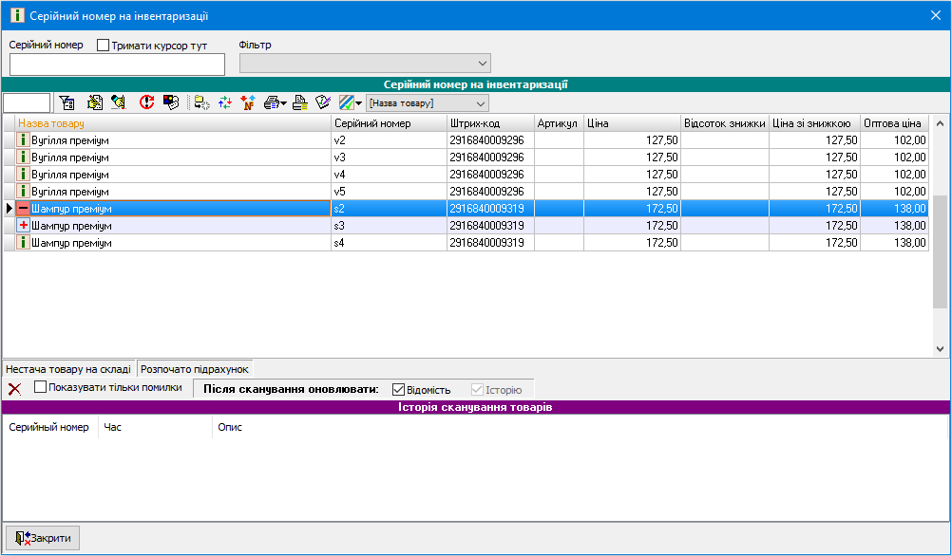Check 'Показувати тільки помилки' option
This screenshot has width=952, height=556.
click(x=41, y=387)
